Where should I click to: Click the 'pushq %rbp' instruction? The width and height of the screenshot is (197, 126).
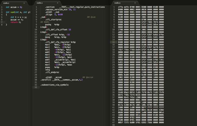click(52, 25)
